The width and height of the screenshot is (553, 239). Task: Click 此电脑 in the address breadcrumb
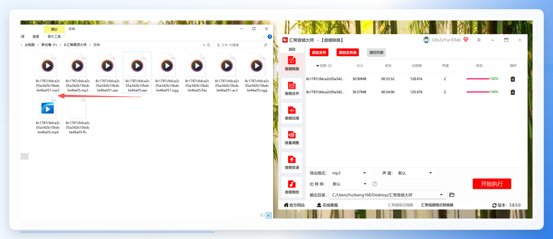[x=30, y=45]
